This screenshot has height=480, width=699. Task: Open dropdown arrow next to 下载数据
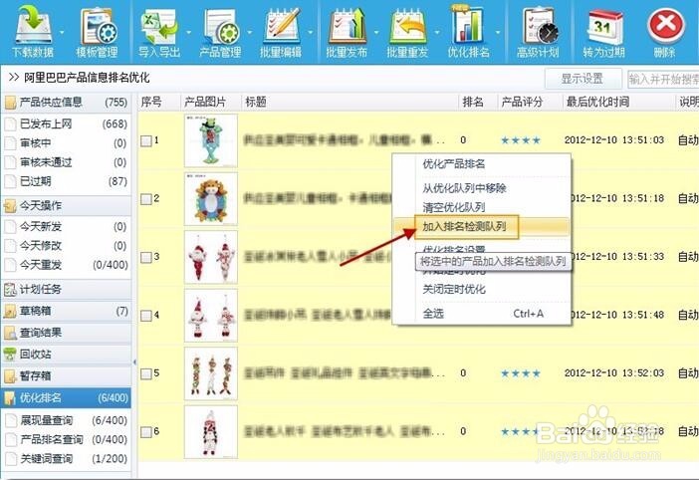click(62, 32)
